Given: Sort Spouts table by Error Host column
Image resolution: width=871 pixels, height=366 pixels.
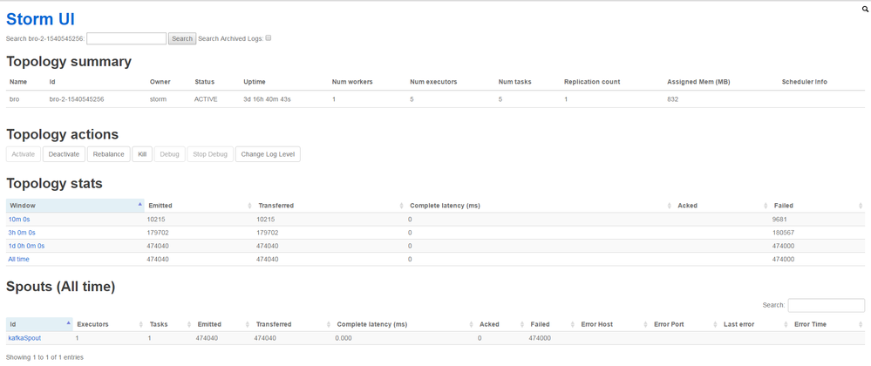Looking at the screenshot, I should (x=613, y=324).
